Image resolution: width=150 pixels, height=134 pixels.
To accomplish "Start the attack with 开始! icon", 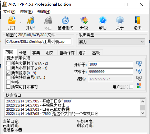I will (31, 20).
